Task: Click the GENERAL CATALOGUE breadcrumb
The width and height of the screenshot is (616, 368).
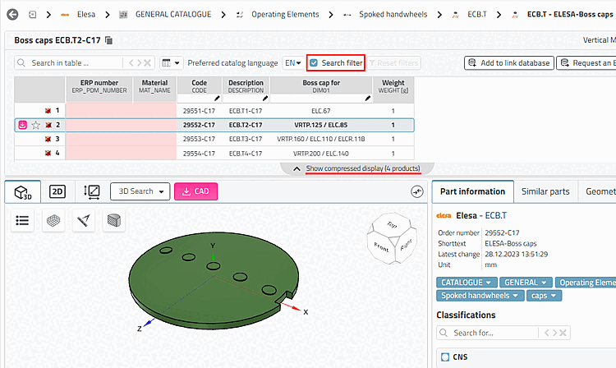Action: click(x=173, y=15)
